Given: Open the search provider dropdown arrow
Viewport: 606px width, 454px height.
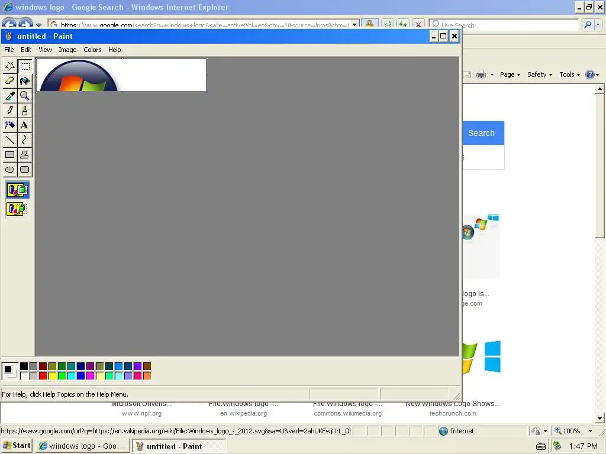Looking at the screenshot, I should [x=598, y=25].
